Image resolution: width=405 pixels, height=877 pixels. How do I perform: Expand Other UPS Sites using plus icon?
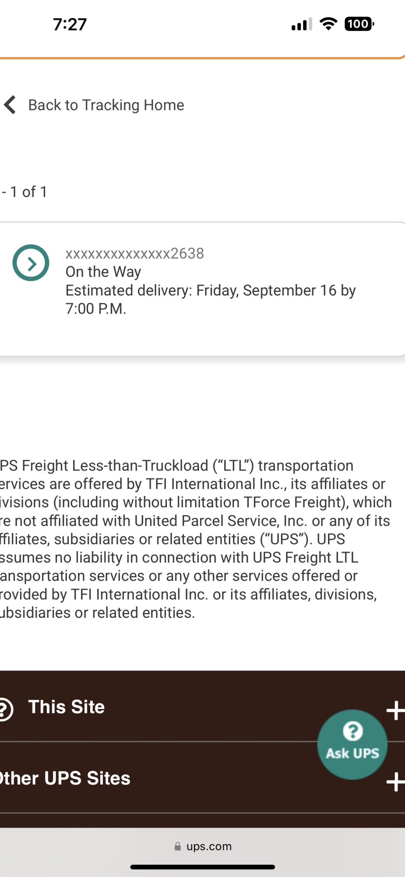pyautogui.click(x=395, y=782)
